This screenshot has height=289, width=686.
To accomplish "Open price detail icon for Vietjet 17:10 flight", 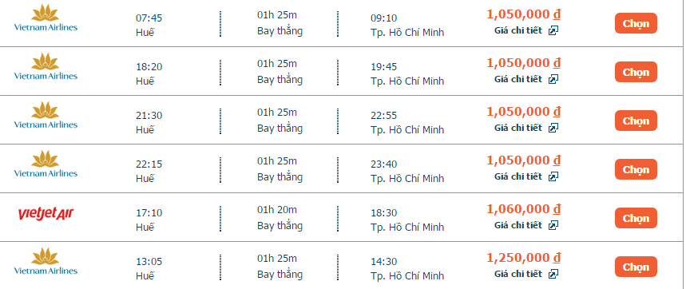I will point(553,226).
